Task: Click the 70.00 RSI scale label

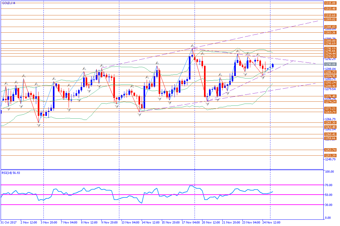Action: (329, 185)
